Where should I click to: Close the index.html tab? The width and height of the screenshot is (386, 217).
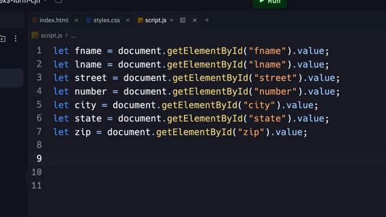(77, 20)
